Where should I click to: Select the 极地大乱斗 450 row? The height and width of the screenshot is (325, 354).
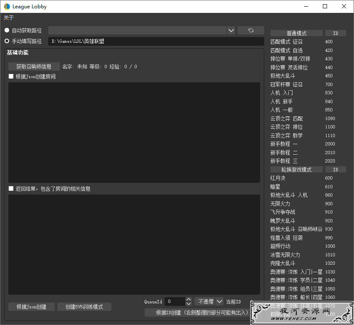(308, 76)
